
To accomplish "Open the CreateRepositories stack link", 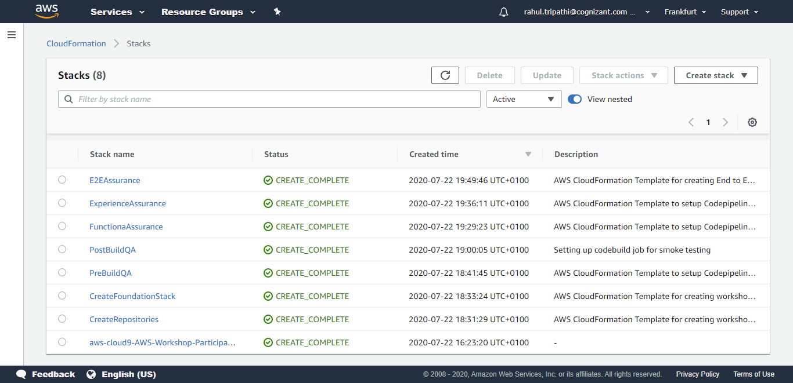I will (124, 319).
